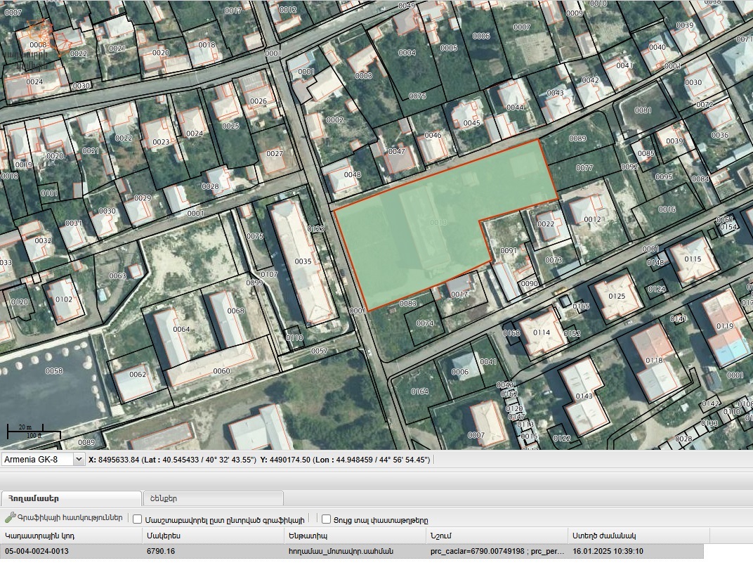Select parcel labeled 0046
Image resolution: width=753 pixels, height=570 pixels.
(x=433, y=136)
